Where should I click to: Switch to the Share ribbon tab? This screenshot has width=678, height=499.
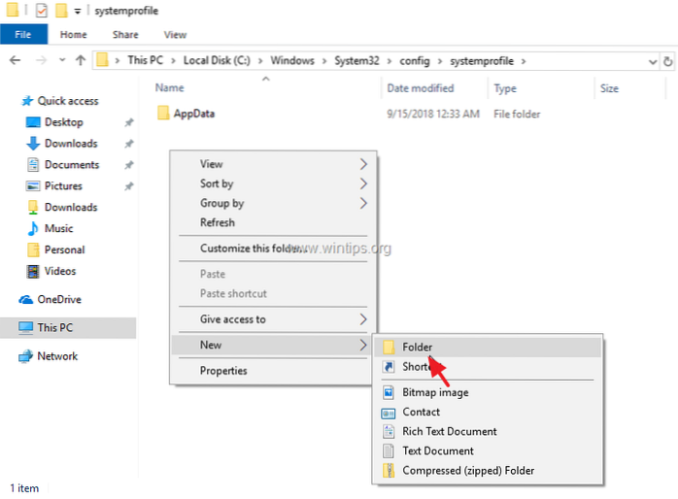(x=124, y=35)
